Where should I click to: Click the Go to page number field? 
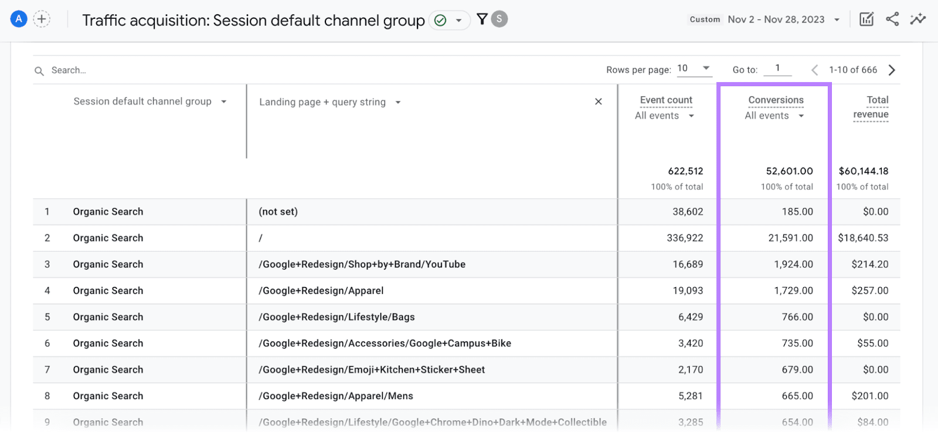[777, 69]
